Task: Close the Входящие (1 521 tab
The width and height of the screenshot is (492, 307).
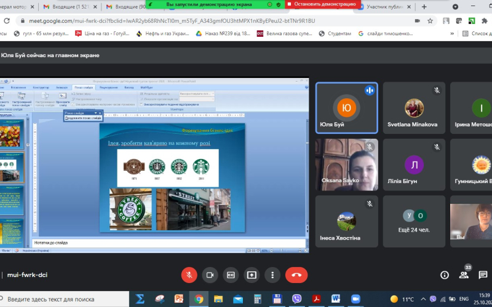Action: click(x=95, y=7)
